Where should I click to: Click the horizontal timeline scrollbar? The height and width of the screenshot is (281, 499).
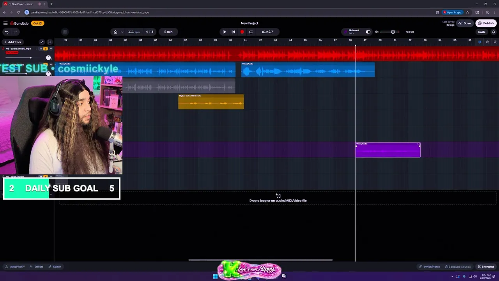pyautogui.click(x=260, y=260)
